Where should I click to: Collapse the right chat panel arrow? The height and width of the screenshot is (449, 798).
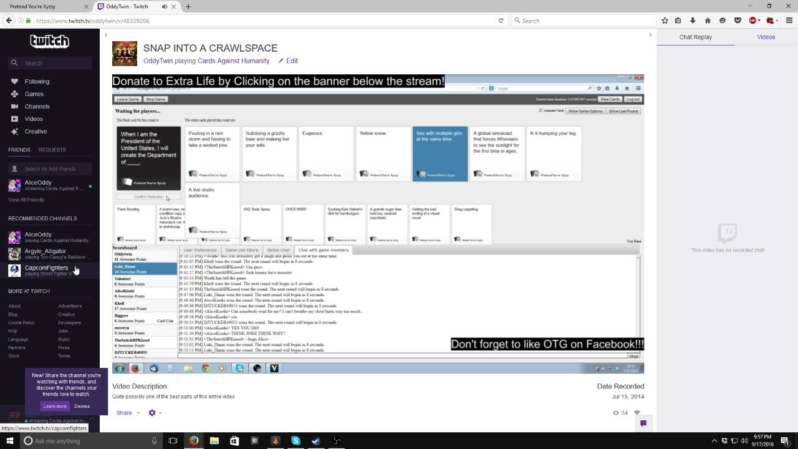[650, 35]
